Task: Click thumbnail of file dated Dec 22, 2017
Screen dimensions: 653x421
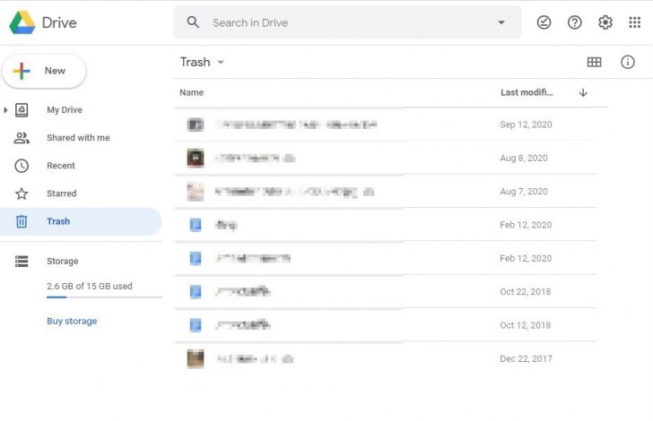Action: pyautogui.click(x=196, y=358)
